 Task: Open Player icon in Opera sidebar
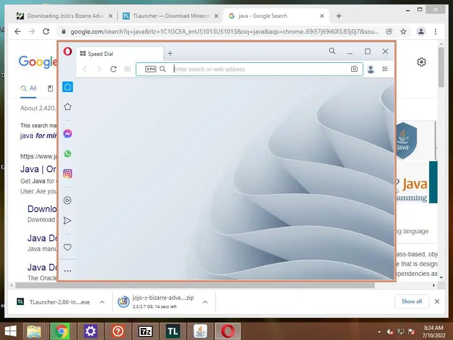point(68,201)
